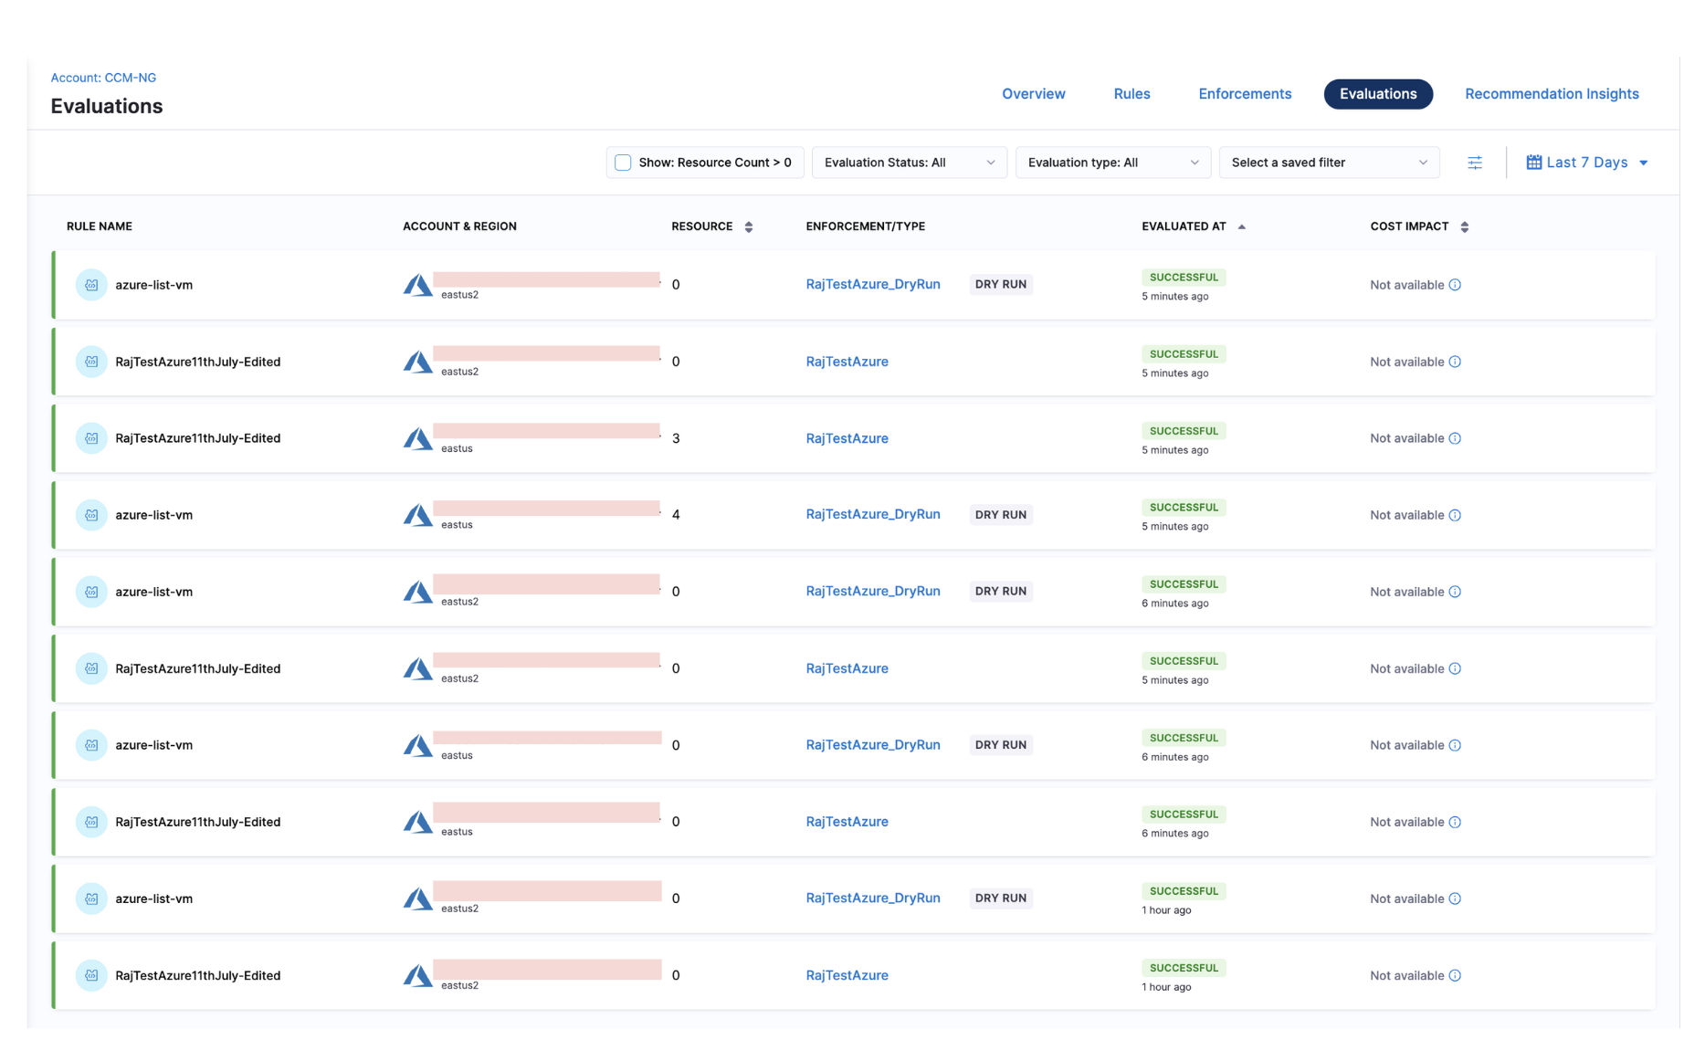The height and width of the screenshot is (1061, 1684).
Task: Click info icon in last row Cost Impact
Action: coord(1455,975)
